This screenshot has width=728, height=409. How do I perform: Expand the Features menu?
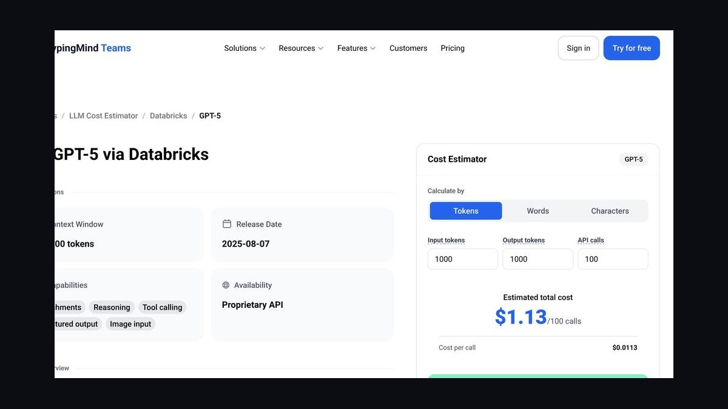point(357,48)
